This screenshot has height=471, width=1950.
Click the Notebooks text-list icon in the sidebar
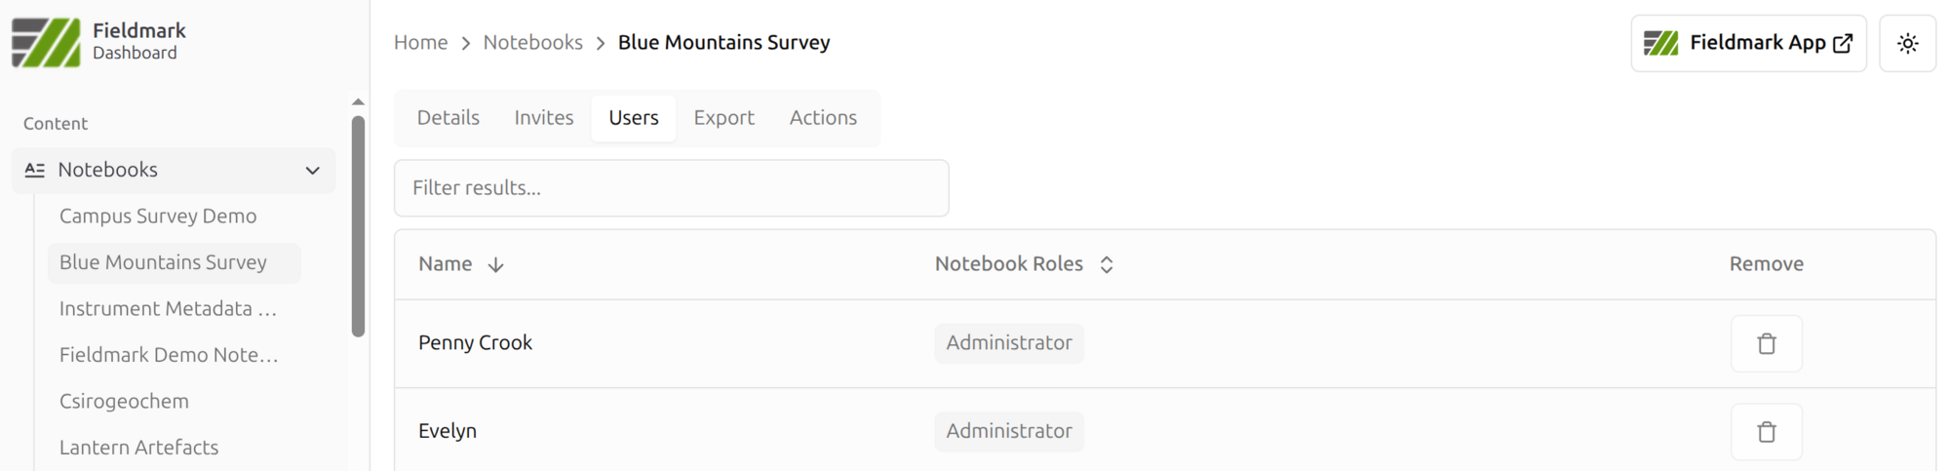point(35,170)
